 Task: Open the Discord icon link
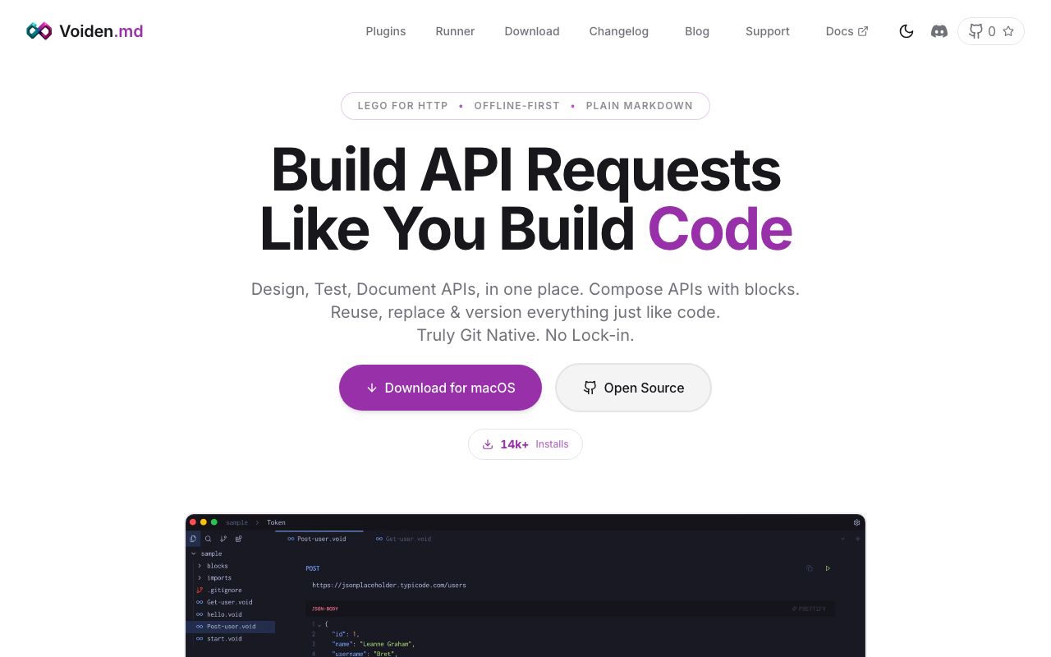pyautogui.click(x=939, y=31)
